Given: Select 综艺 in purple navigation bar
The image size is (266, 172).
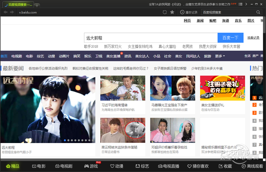Looking at the screenshot, I should click(x=40, y=56).
